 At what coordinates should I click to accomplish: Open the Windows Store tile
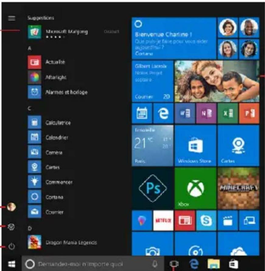tap(195, 146)
